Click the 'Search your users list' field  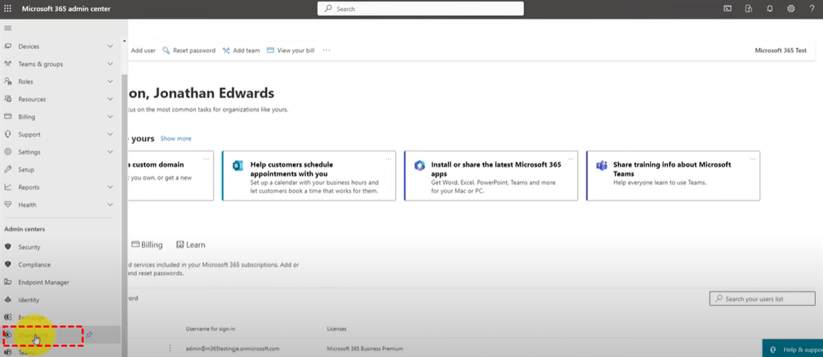(x=761, y=299)
